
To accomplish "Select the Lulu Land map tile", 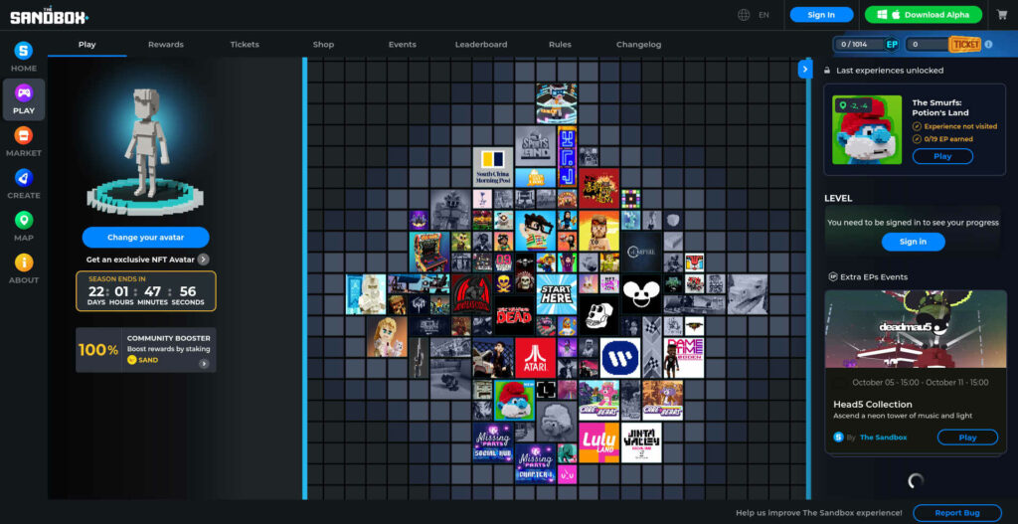I will tap(598, 442).
